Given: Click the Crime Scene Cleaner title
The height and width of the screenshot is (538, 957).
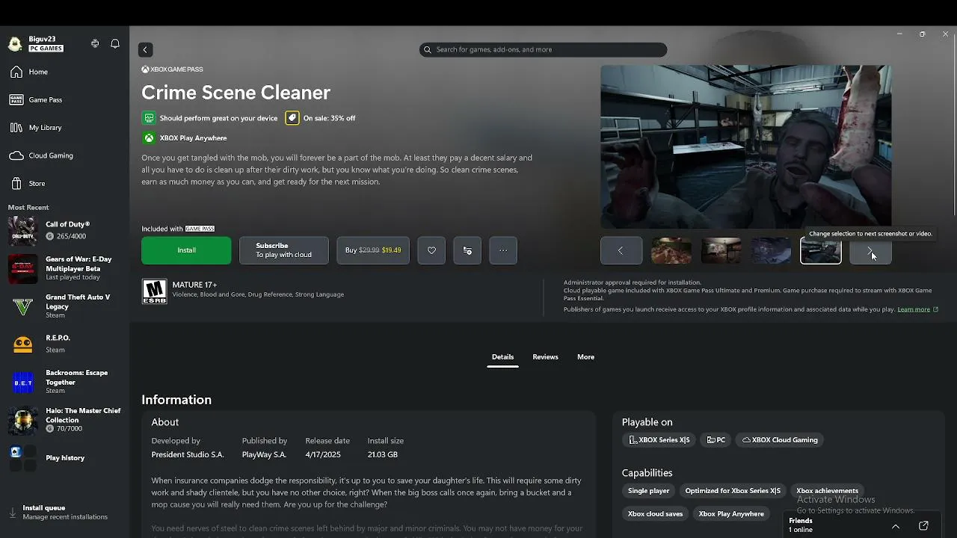Looking at the screenshot, I should click(236, 93).
